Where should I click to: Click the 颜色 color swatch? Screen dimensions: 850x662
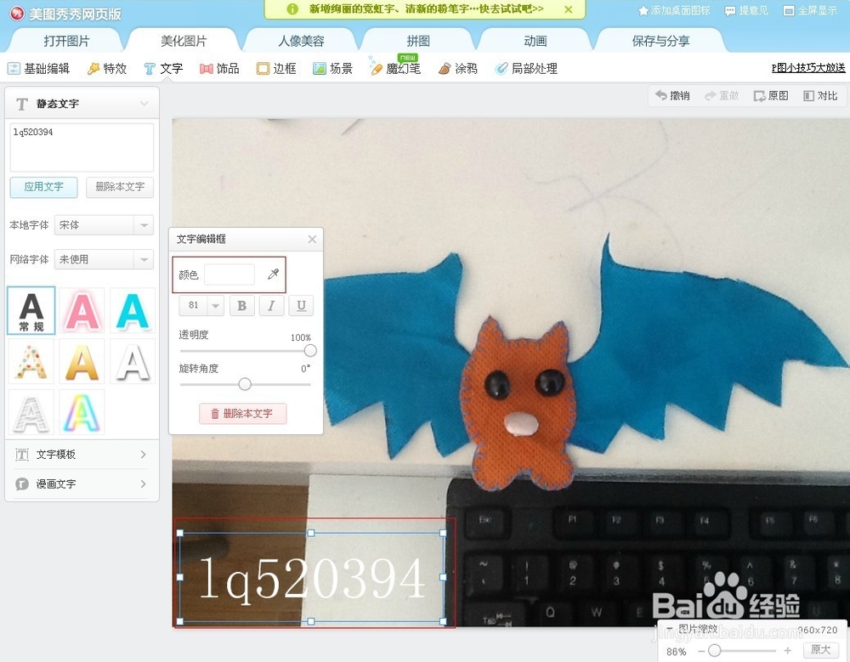[229, 274]
